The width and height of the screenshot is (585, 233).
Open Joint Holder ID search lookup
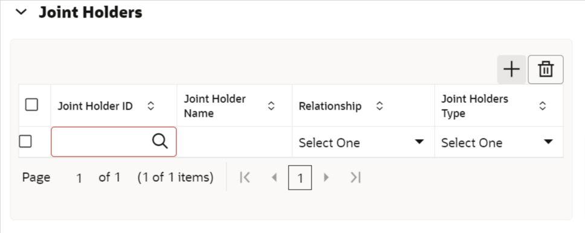tap(159, 141)
